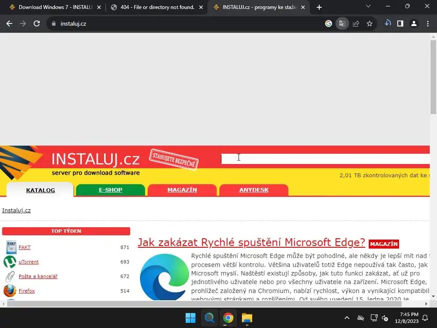Bookmark this page with the star icon
This screenshot has width=437, height=328.
pos(369,24)
